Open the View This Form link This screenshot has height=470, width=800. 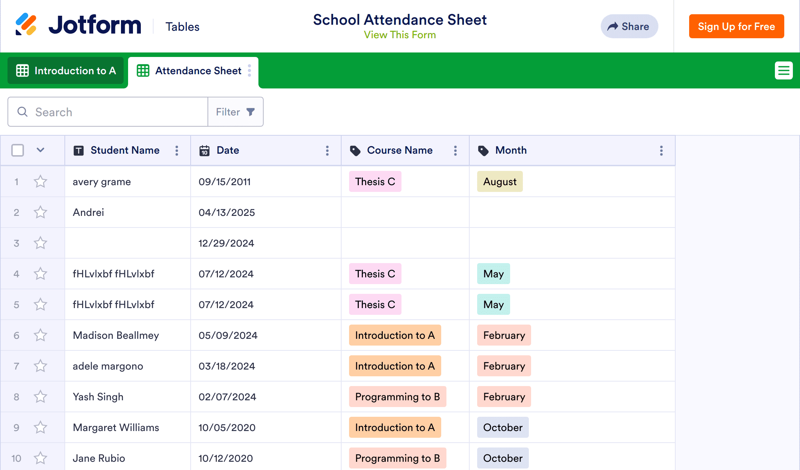point(400,35)
